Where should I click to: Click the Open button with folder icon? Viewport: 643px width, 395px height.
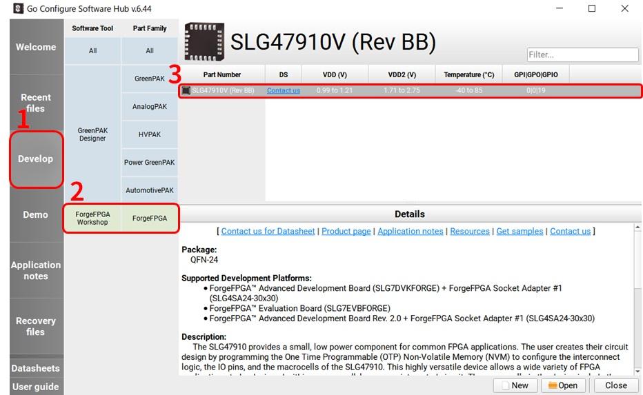pos(563,385)
